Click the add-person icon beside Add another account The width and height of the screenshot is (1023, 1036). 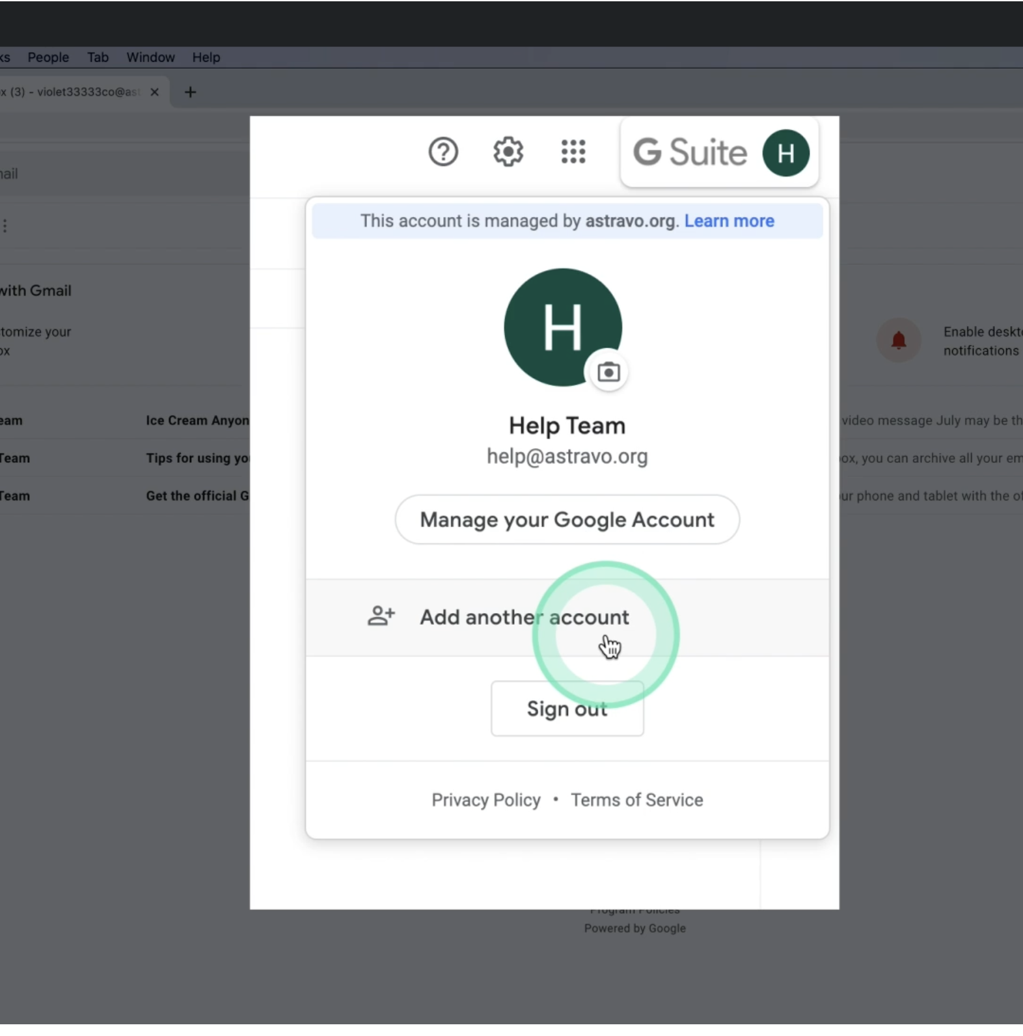point(381,616)
